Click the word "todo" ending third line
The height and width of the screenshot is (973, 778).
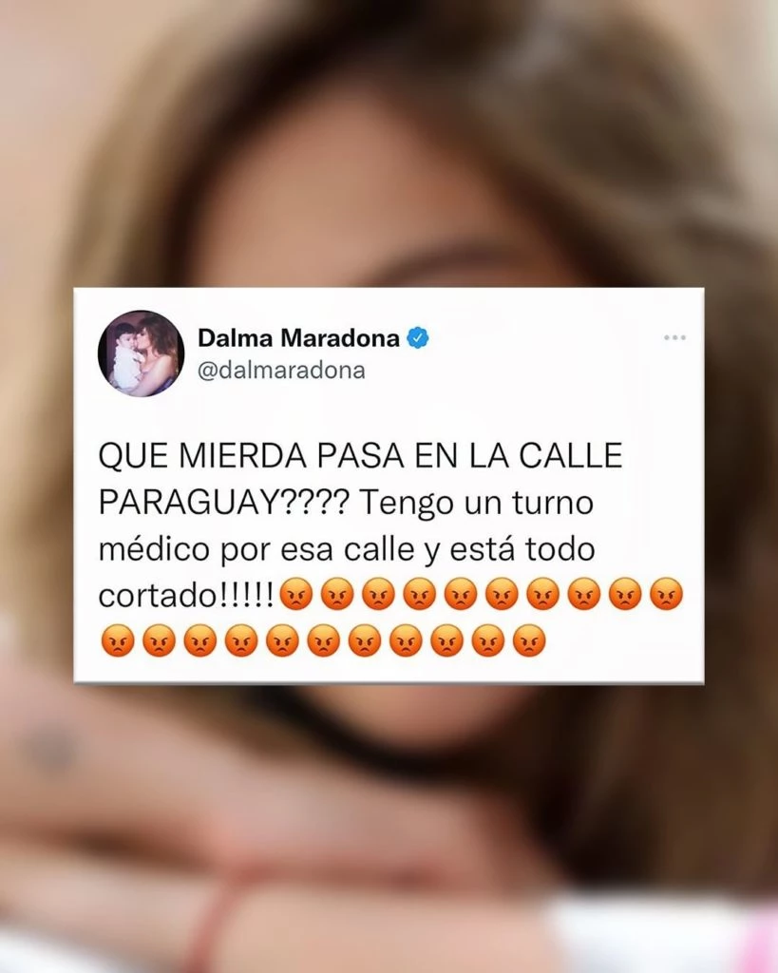pyautogui.click(x=560, y=548)
